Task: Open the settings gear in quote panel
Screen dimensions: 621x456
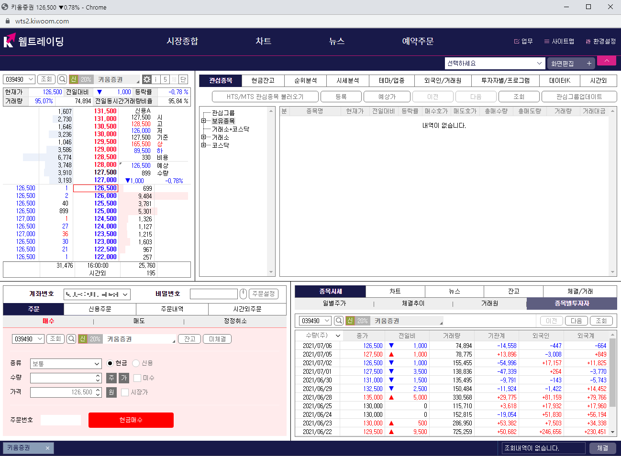Action: pyautogui.click(x=147, y=79)
